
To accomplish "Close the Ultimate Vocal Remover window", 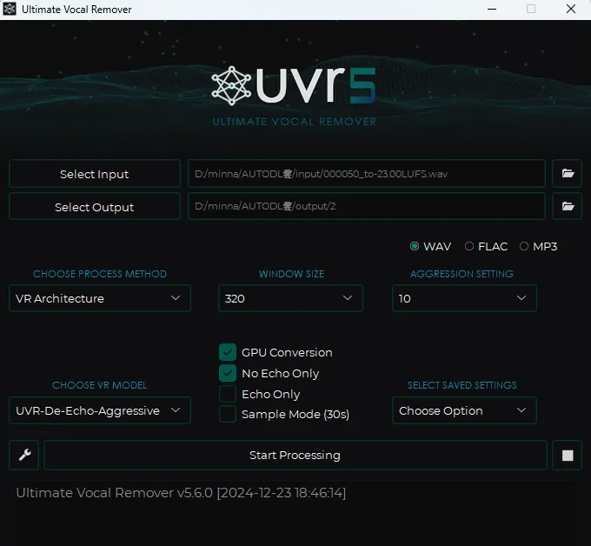I will pos(571,9).
